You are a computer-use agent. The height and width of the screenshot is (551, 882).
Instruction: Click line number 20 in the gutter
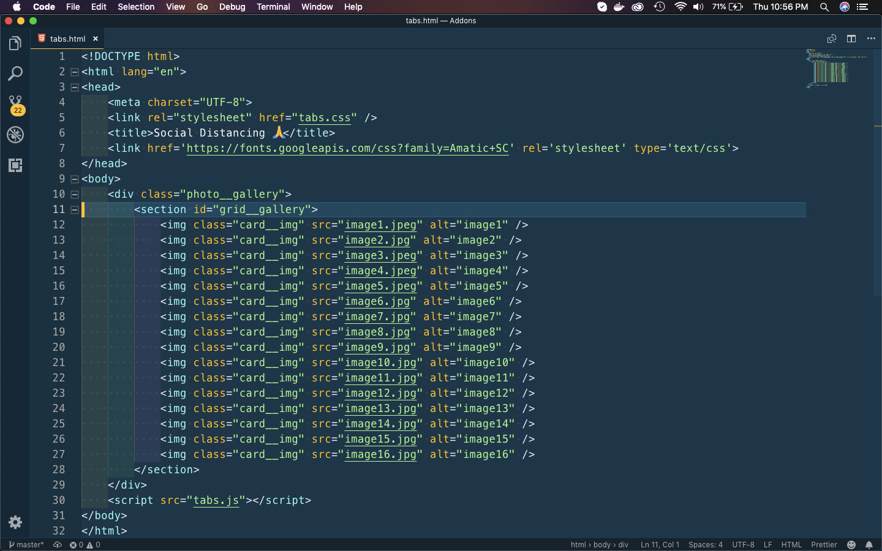[x=59, y=347]
